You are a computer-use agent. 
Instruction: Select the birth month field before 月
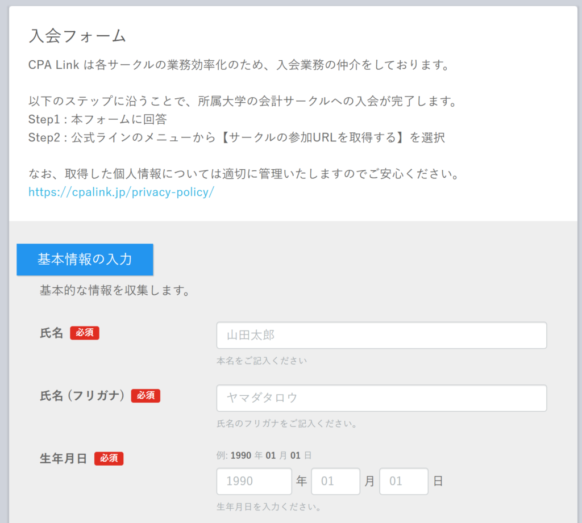[x=335, y=482]
